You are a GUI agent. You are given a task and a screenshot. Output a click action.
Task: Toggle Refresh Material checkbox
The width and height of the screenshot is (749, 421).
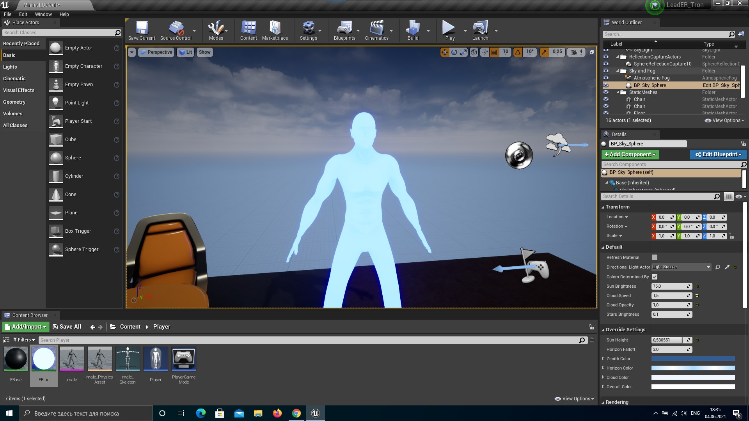655,257
